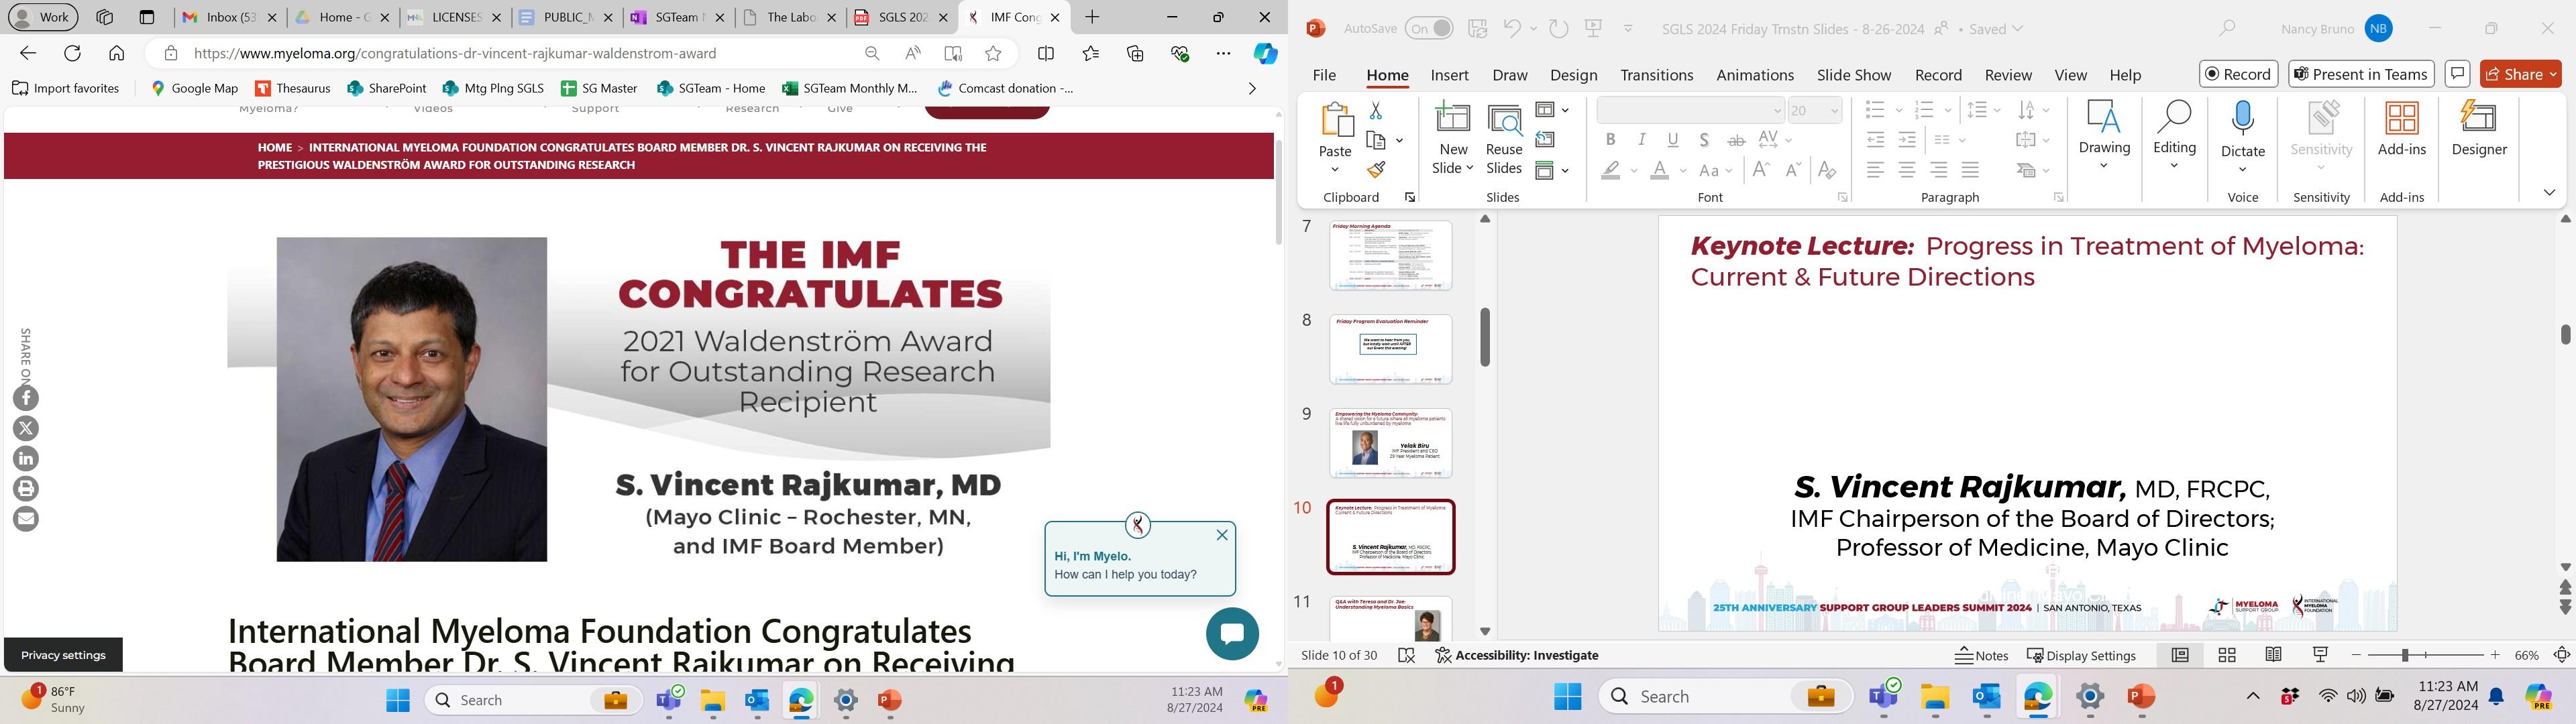Apply Bold formatting in PowerPoint ribbon
This screenshot has width=2576, height=724.
tap(1610, 140)
